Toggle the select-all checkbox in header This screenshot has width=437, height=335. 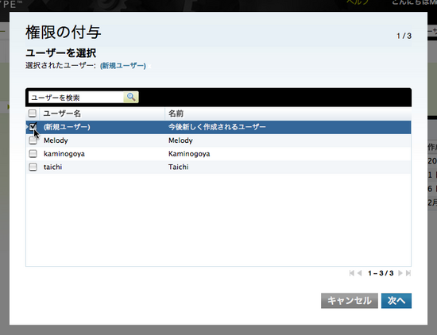(33, 114)
